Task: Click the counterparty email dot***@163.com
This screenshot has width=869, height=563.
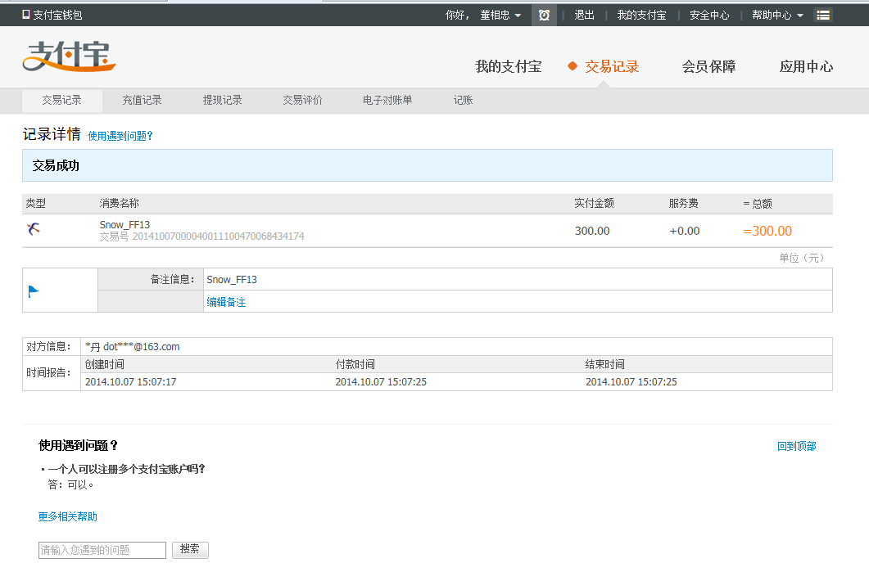Action: coord(142,346)
